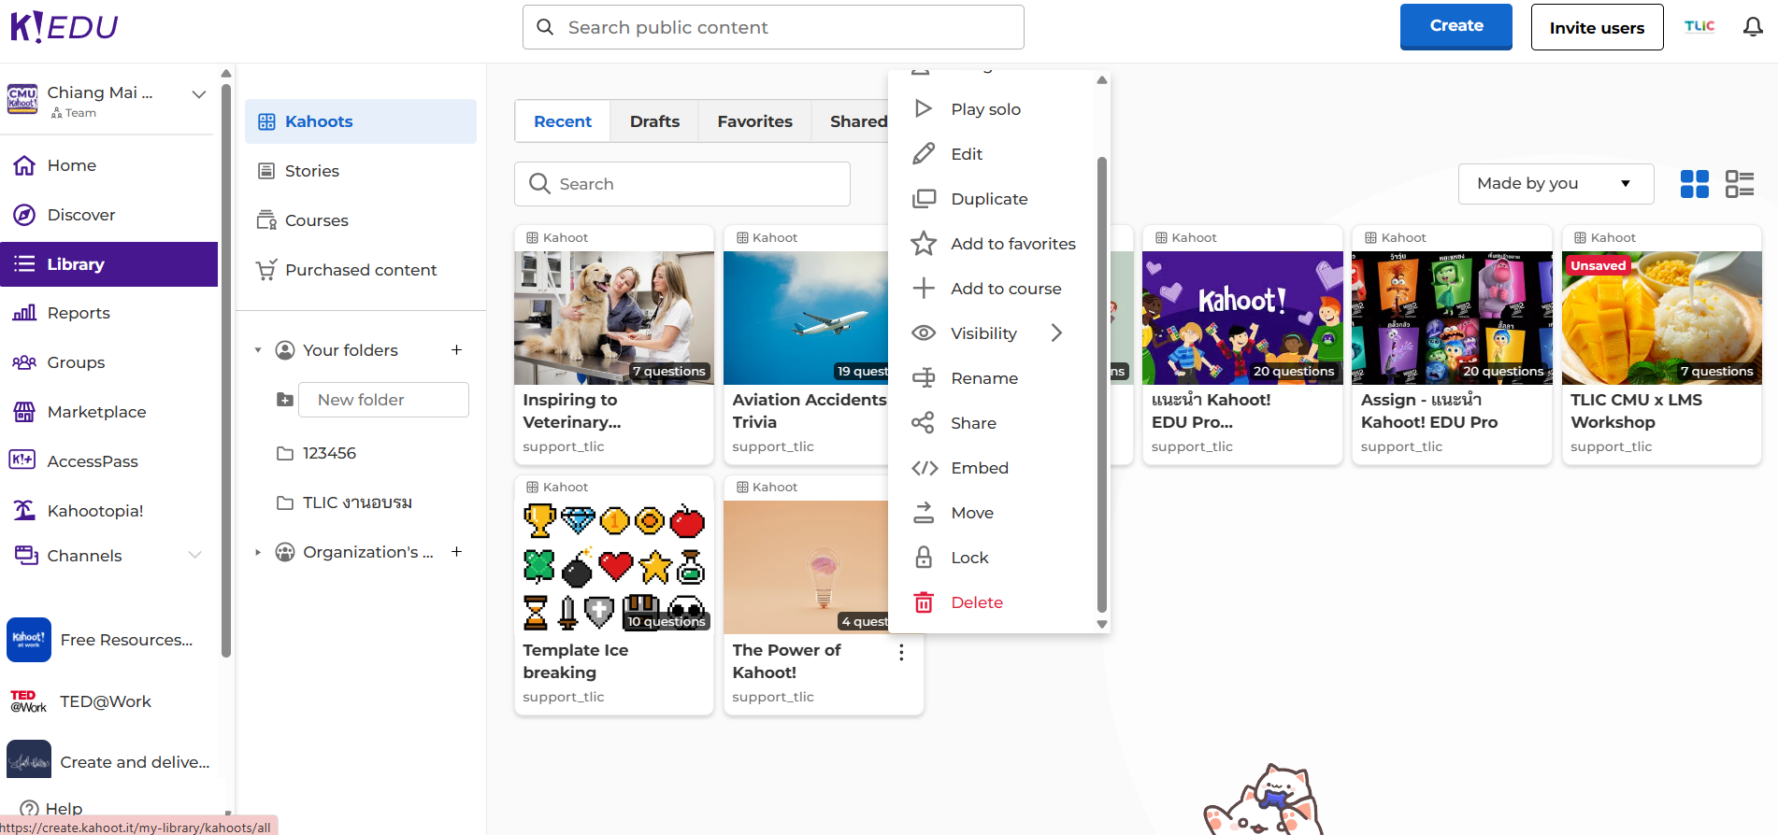Viewport: 1778px width, 835px height.
Task: Open the Made by you dropdown
Action: [x=1555, y=184]
